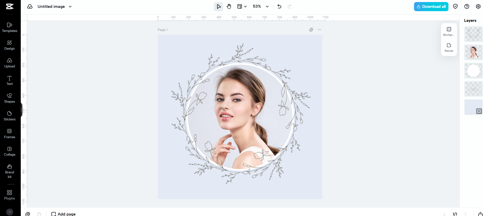483x216 pixels.
Task: Click the cloud save status icon
Action: [30, 7]
